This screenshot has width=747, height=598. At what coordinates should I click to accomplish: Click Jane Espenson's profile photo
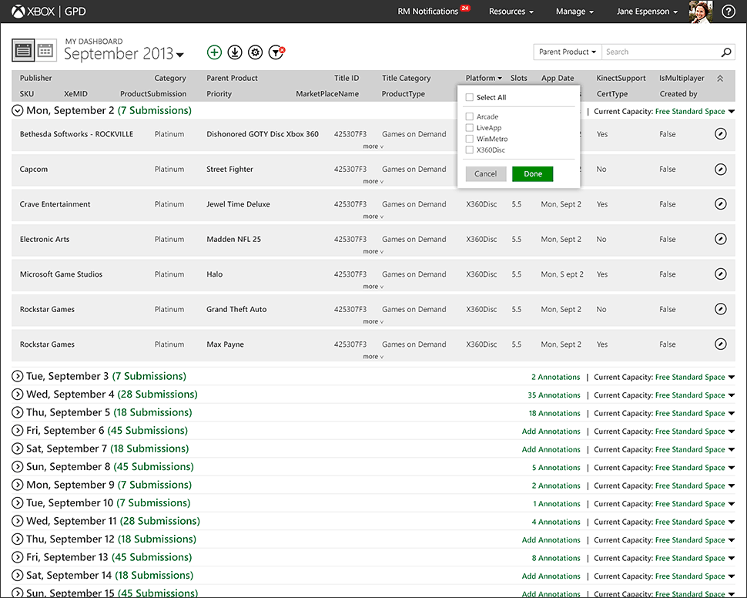coord(700,12)
